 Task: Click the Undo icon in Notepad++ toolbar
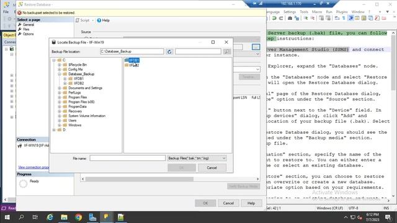tap(274, 18)
